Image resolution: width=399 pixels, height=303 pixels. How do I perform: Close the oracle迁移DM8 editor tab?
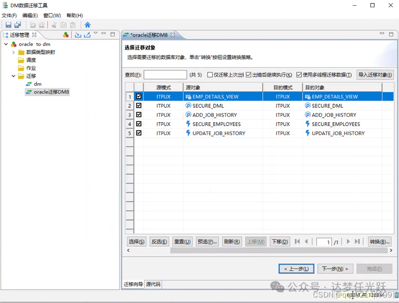(173, 34)
